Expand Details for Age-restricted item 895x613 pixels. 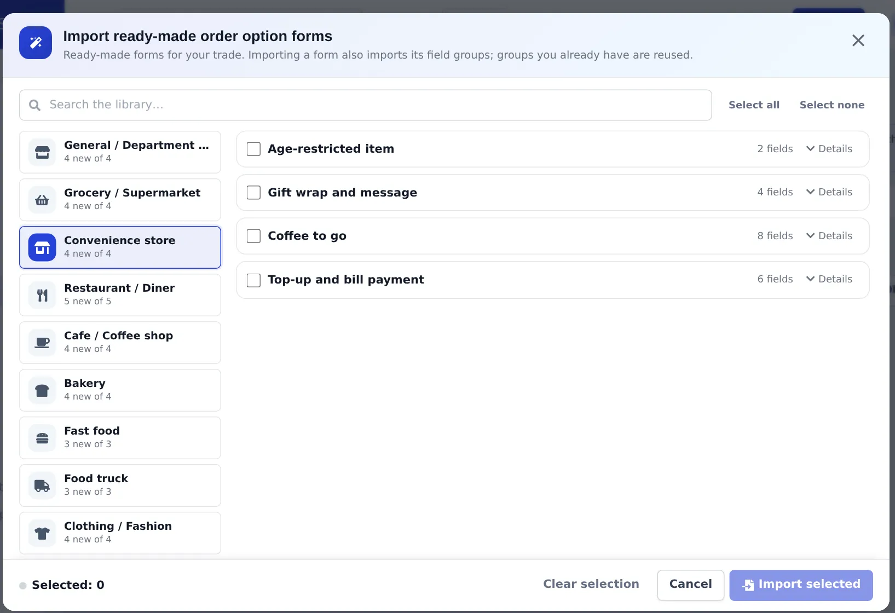[829, 149]
